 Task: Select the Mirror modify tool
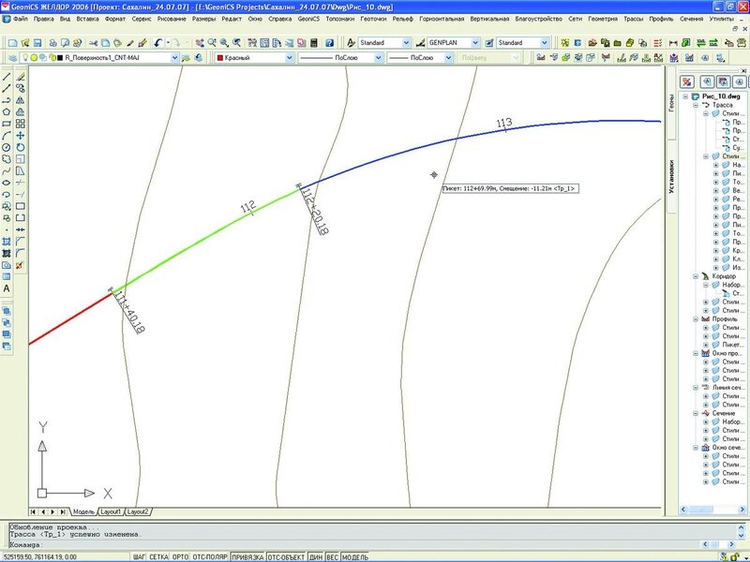click(x=20, y=100)
